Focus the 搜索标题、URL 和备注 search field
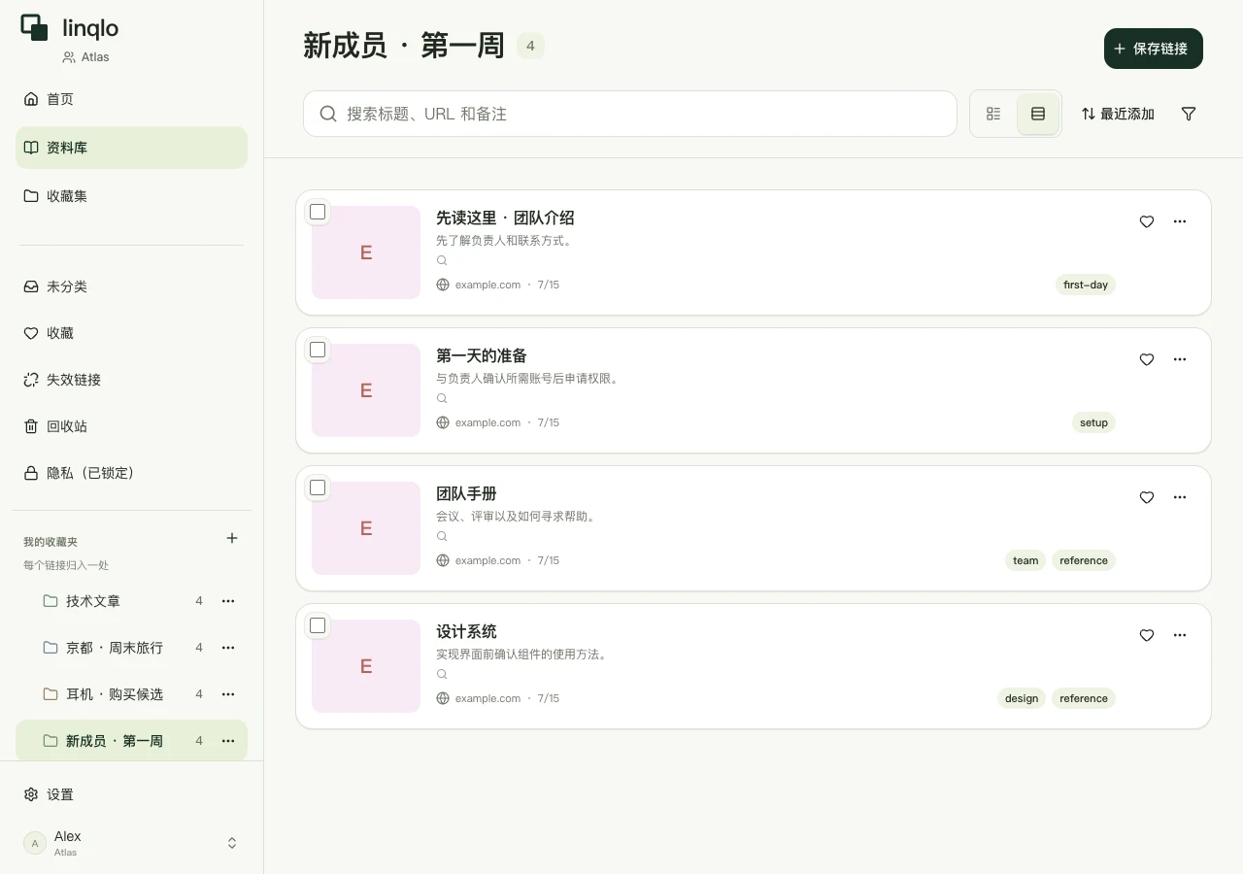Screen dimensions: 1243x874 [630, 114]
